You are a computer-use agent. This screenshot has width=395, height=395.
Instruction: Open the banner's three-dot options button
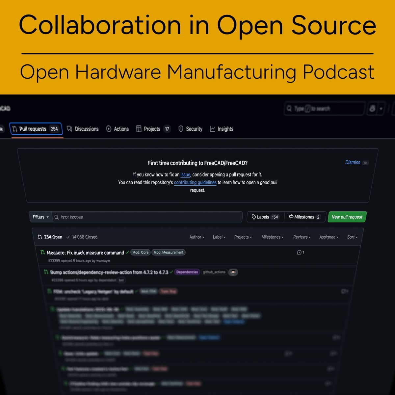coord(365,163)
